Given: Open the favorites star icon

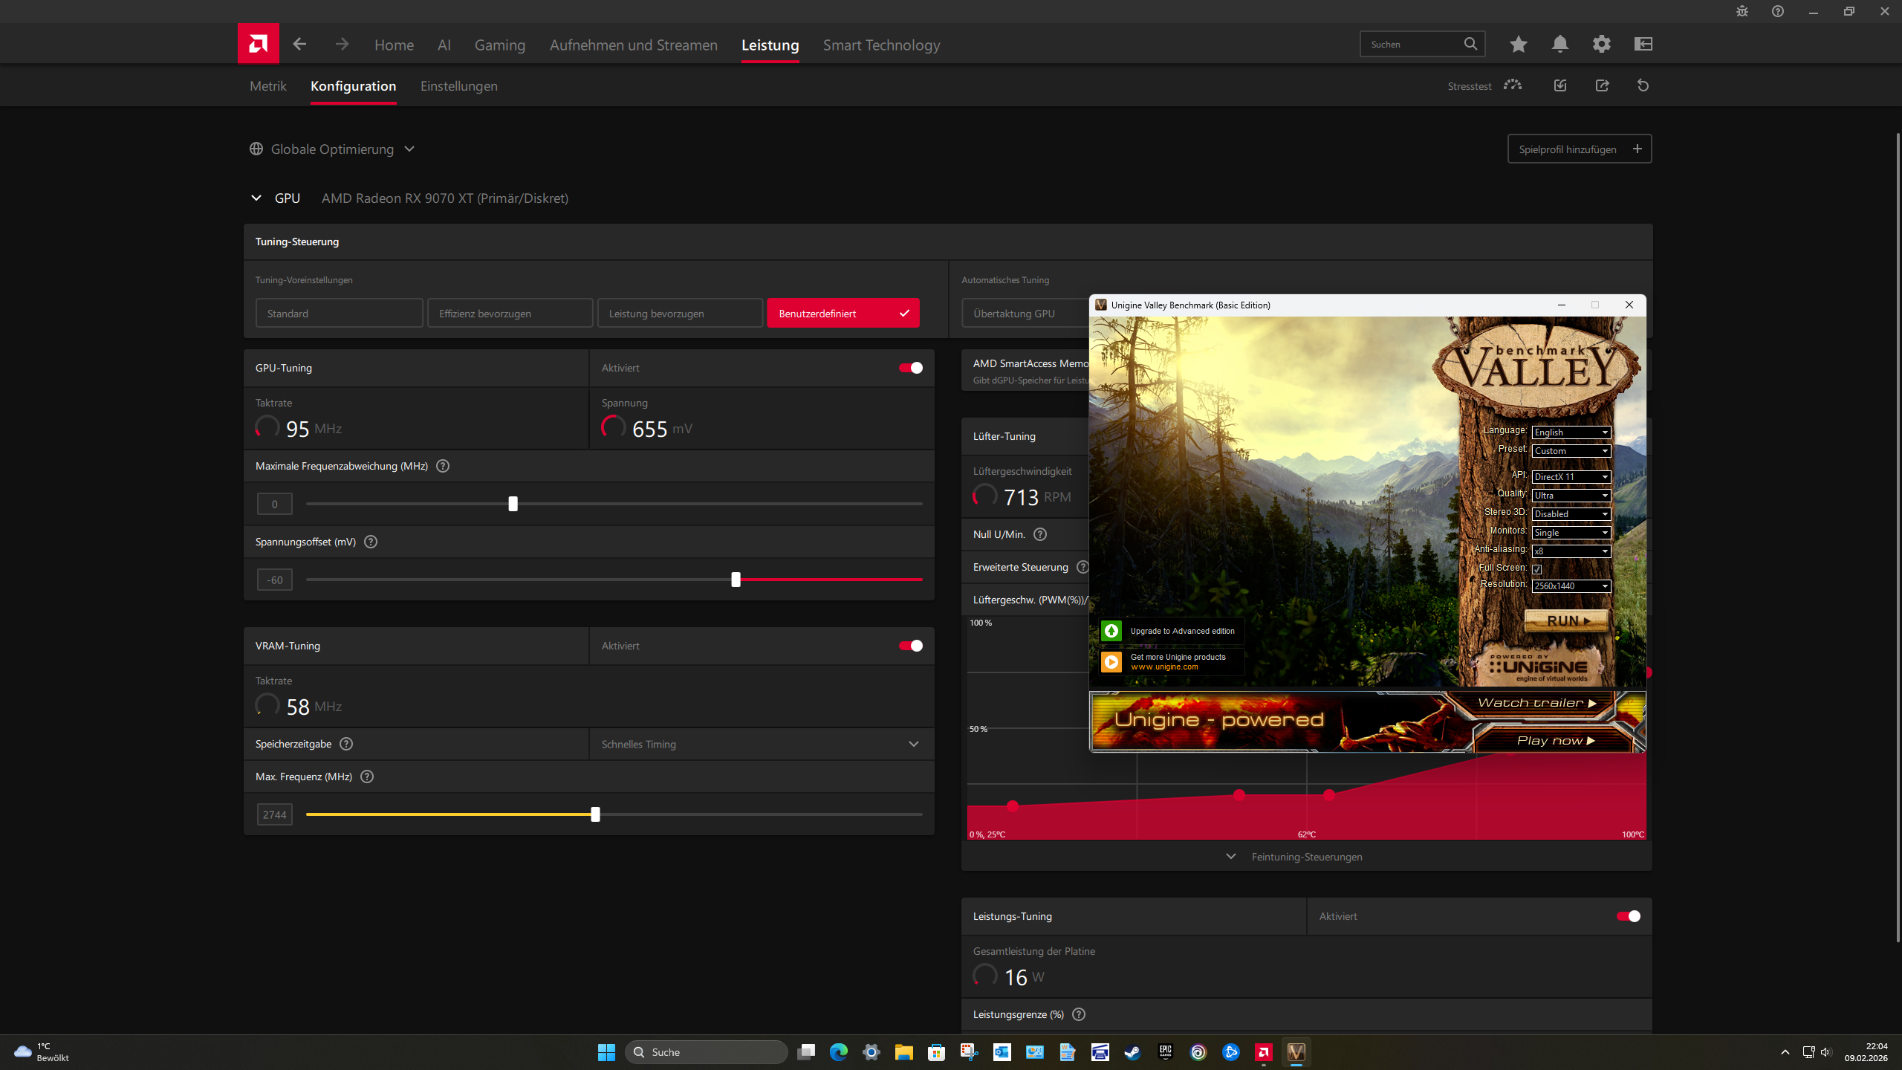Looking at the screenshot, I should point(1518,44).
